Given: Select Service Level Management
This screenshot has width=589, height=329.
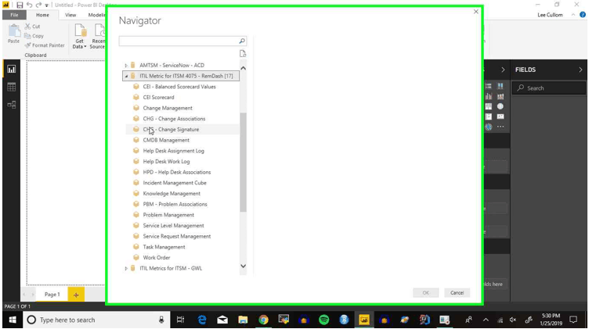Looking at the screenshot, I should (173, 226).
